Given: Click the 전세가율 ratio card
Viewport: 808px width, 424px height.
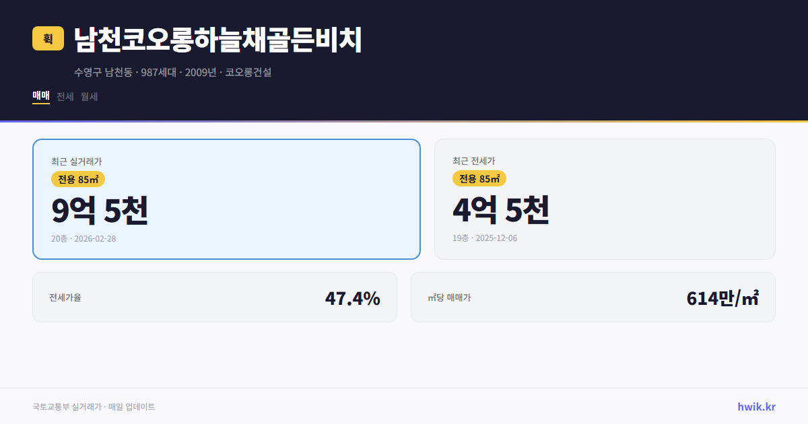Looking at the screenshot, I should 215,297.
